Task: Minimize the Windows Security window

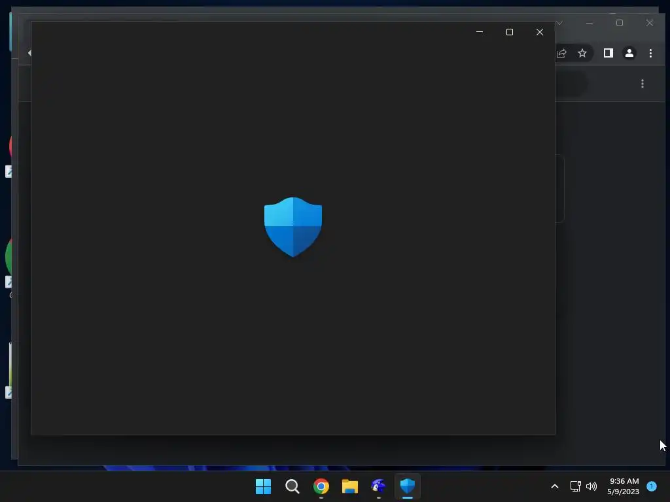Action: click(480, 32)
